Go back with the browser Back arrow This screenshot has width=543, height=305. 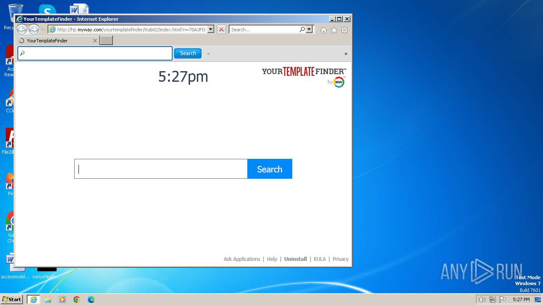point(22,29)
